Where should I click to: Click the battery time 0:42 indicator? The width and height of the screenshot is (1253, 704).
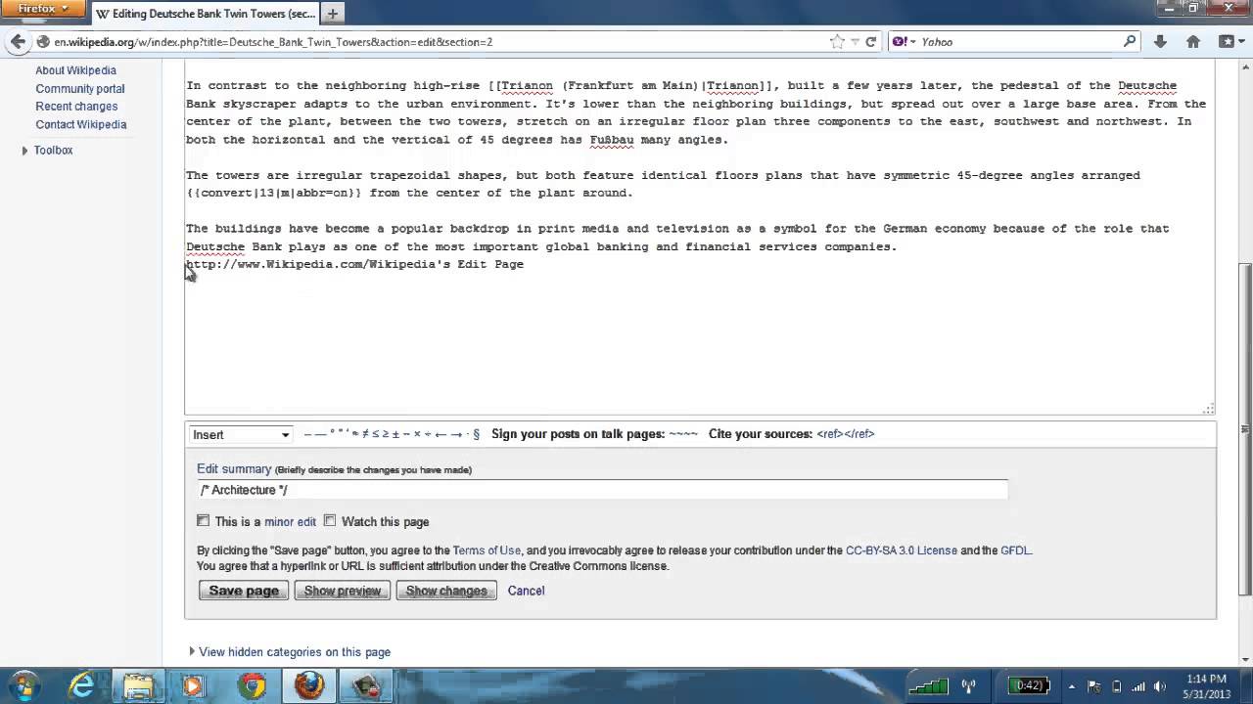coord(1028,685)
